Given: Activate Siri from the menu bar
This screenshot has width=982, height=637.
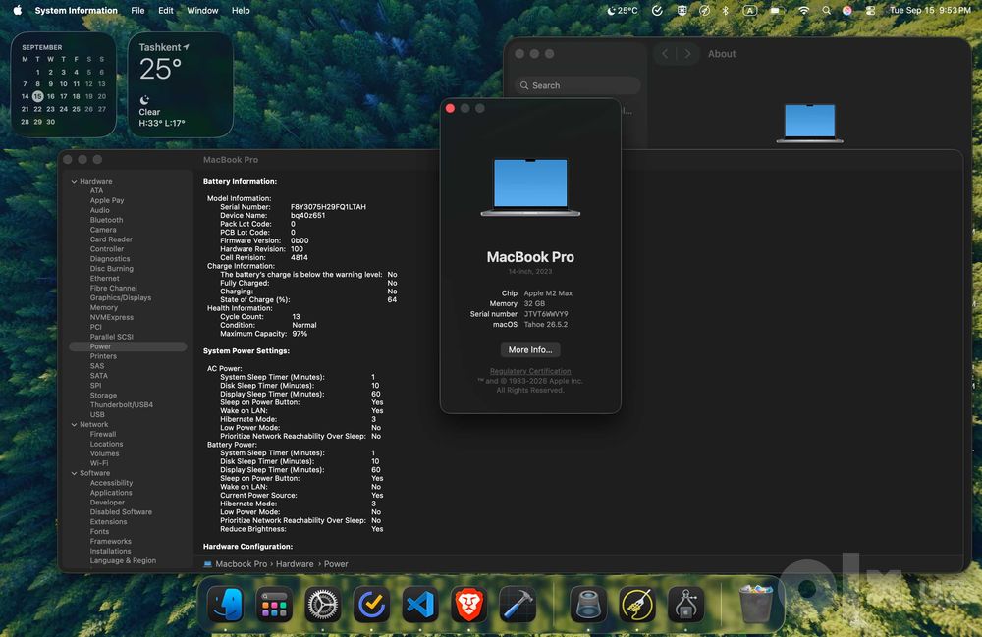Looking at the screenshot, I should (x=847, y=10).
